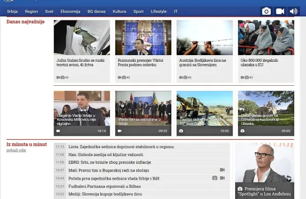Click the 18:14 time on the Kosovska Mitrovica card

point(101,131)
